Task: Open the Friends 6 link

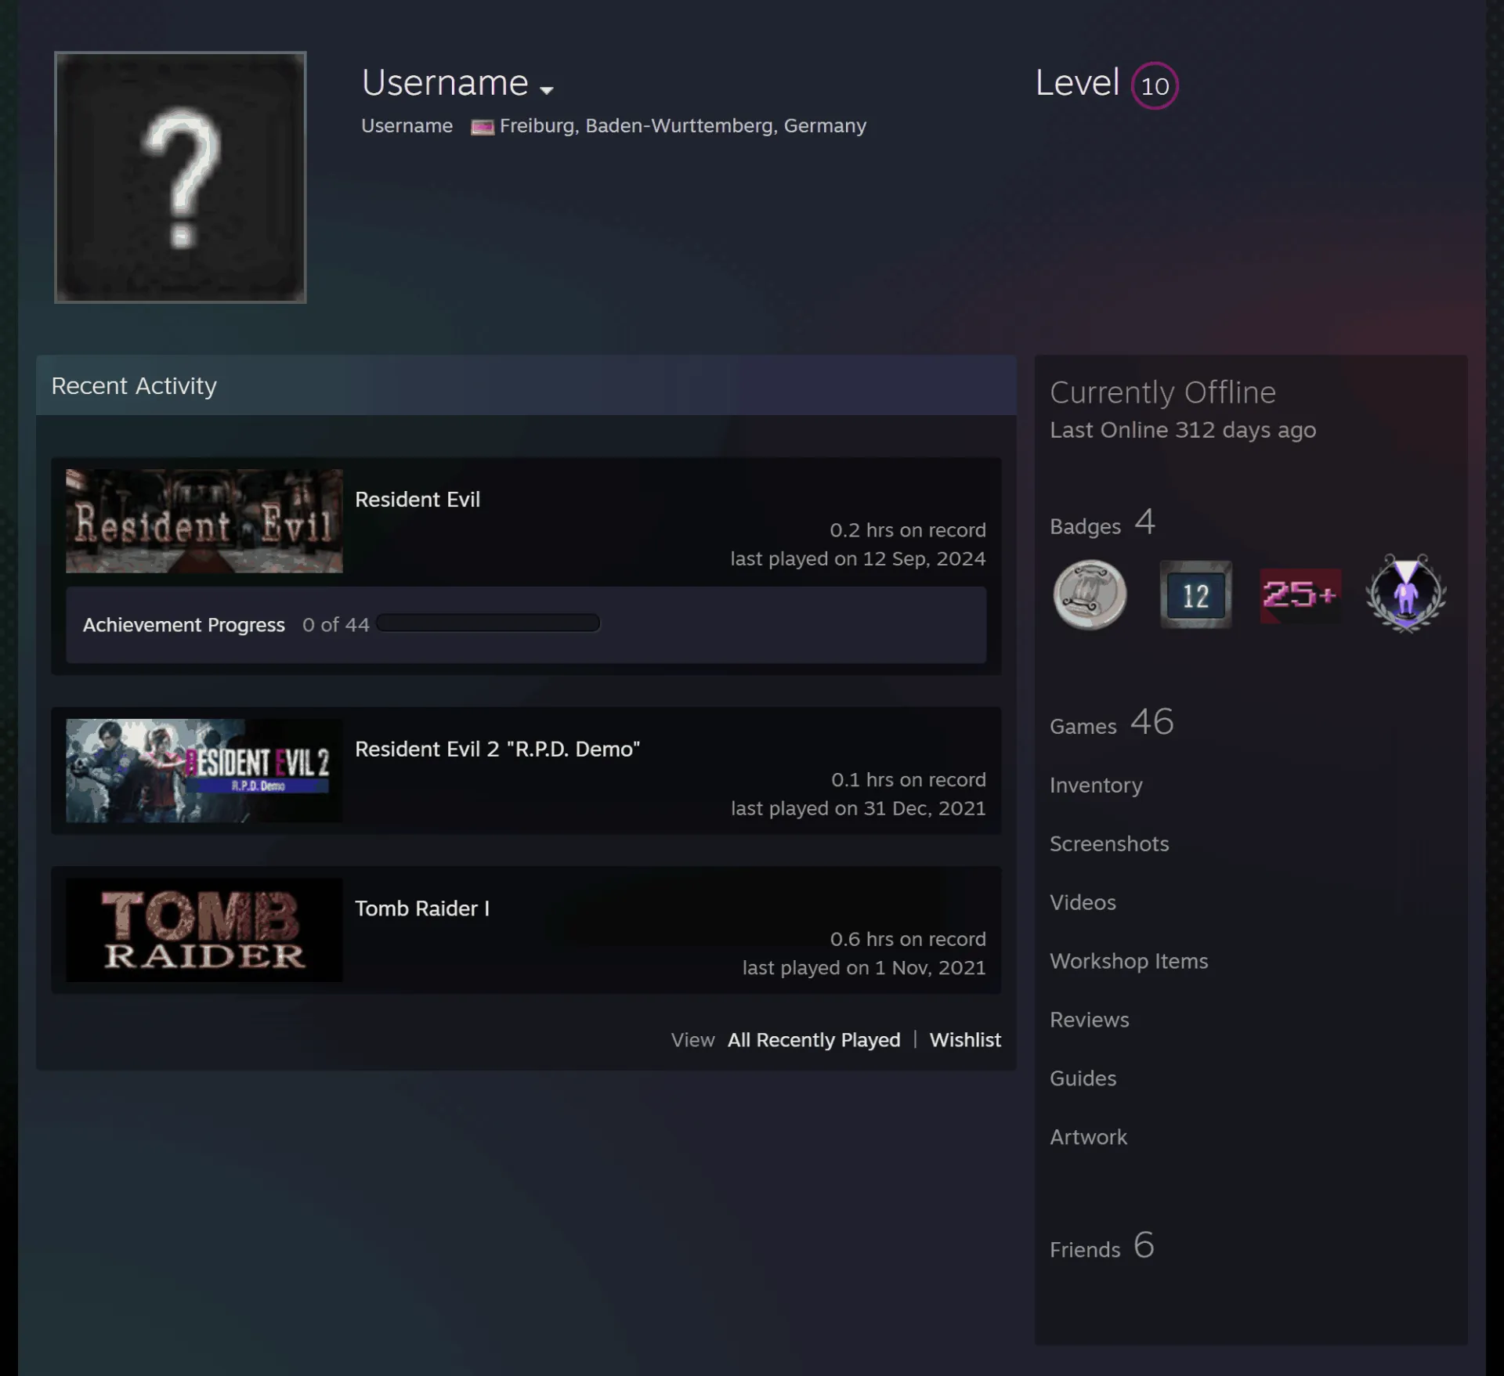Action: [x=1102, y=1245]
